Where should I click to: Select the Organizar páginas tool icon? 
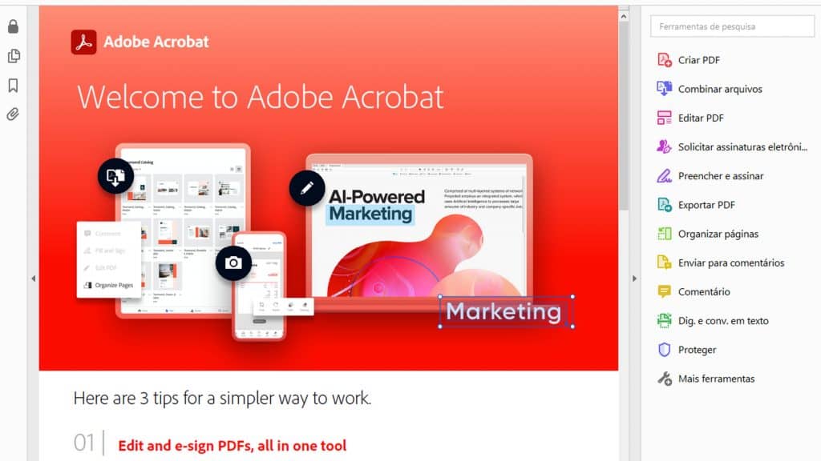(664, 233)
